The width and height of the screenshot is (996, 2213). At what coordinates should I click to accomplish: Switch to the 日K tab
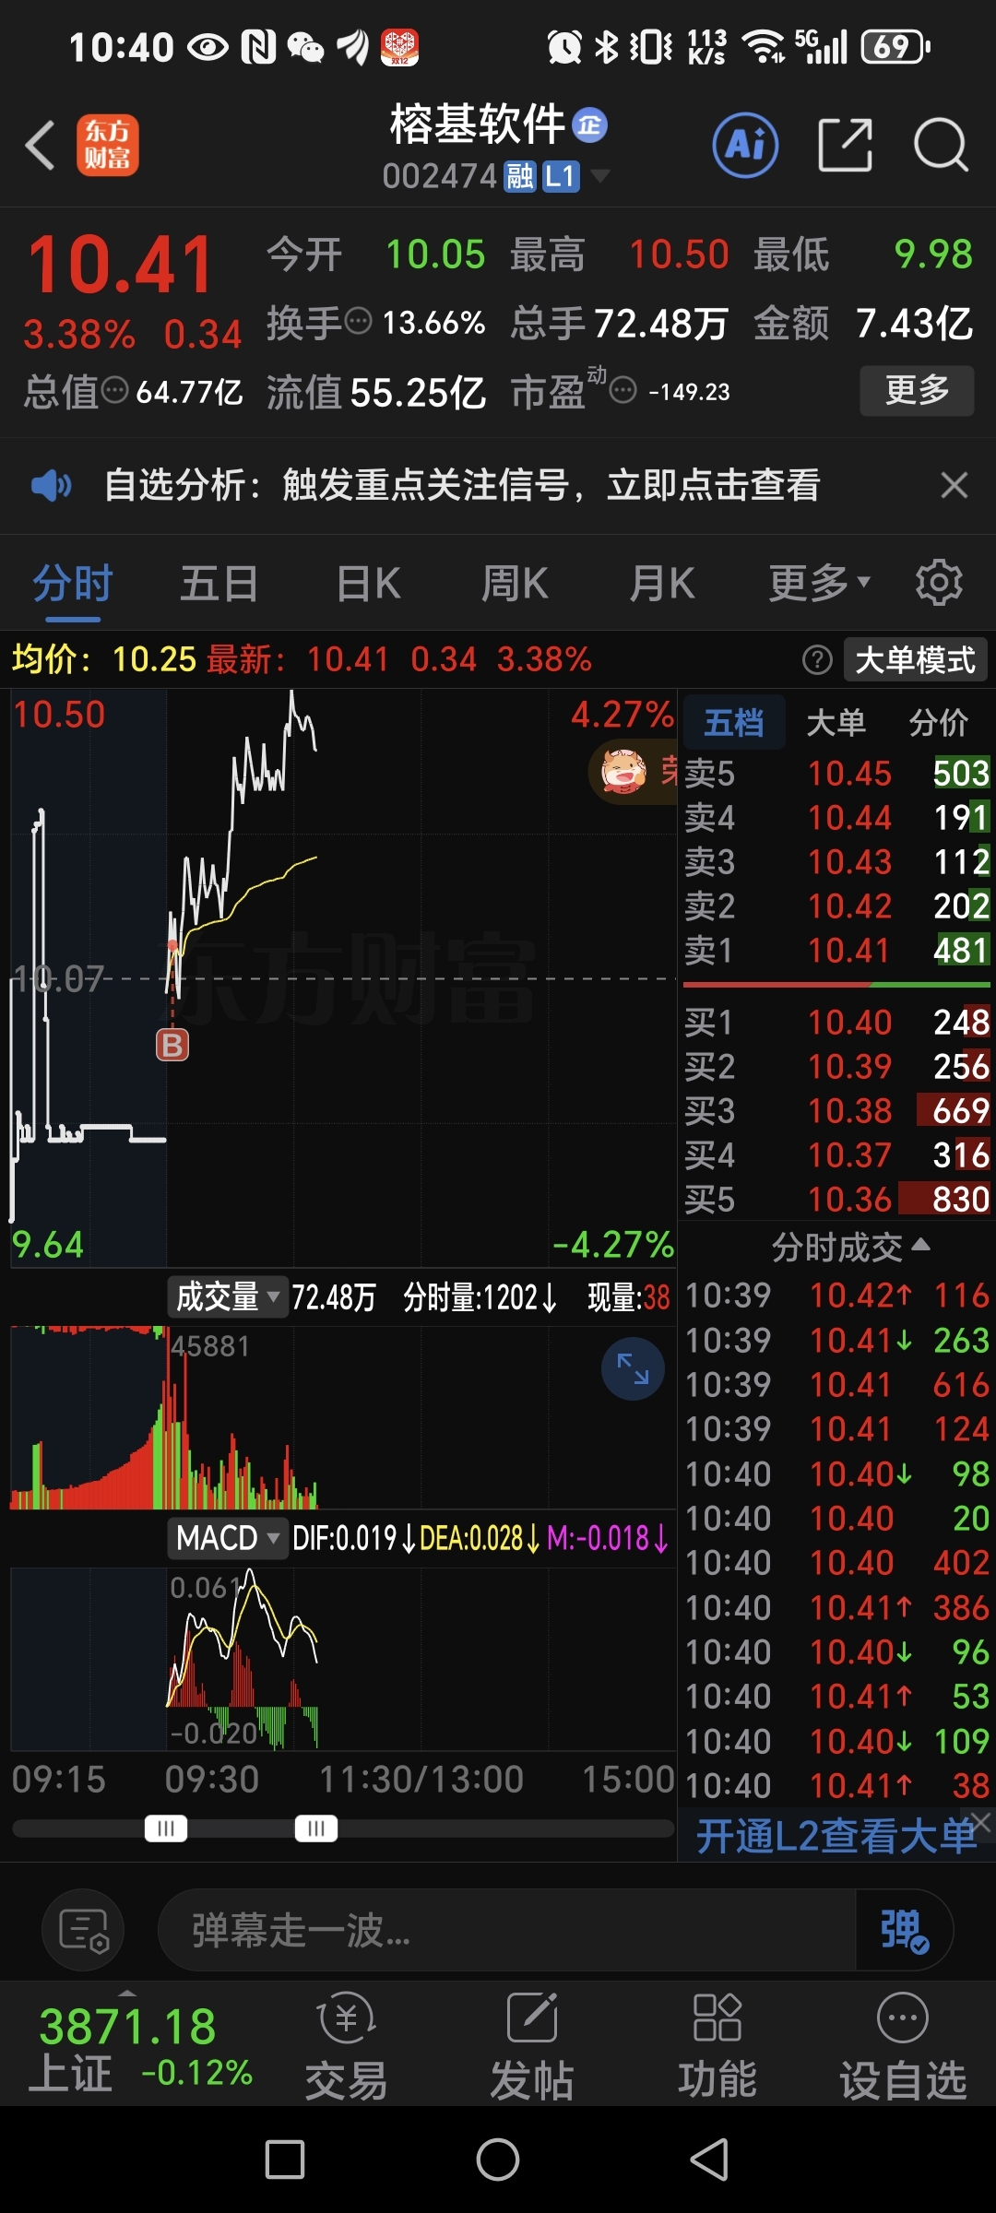point(368,583)
